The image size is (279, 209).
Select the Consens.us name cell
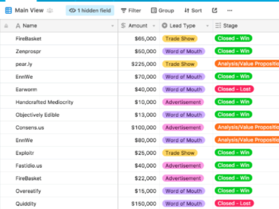(59, 127)
